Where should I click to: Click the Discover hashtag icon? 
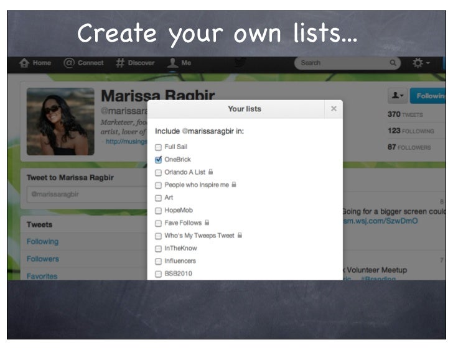[120, 63]
